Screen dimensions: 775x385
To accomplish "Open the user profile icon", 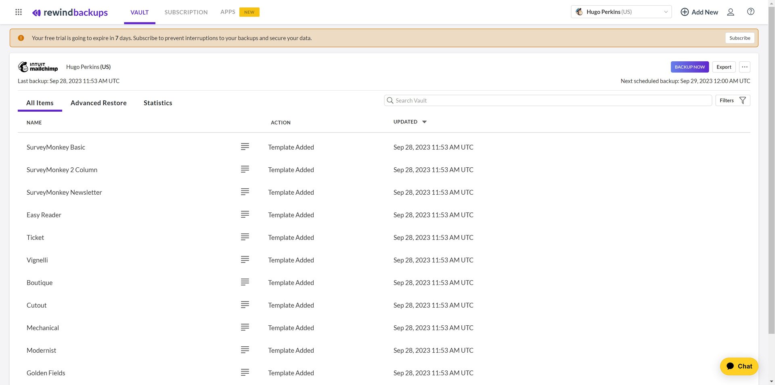I will click(730, 12).
